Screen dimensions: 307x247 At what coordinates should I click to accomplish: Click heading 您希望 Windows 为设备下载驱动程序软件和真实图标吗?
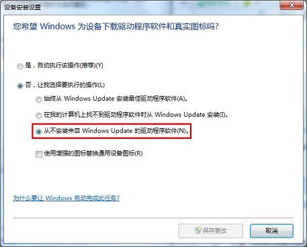(x=116, y=27)
